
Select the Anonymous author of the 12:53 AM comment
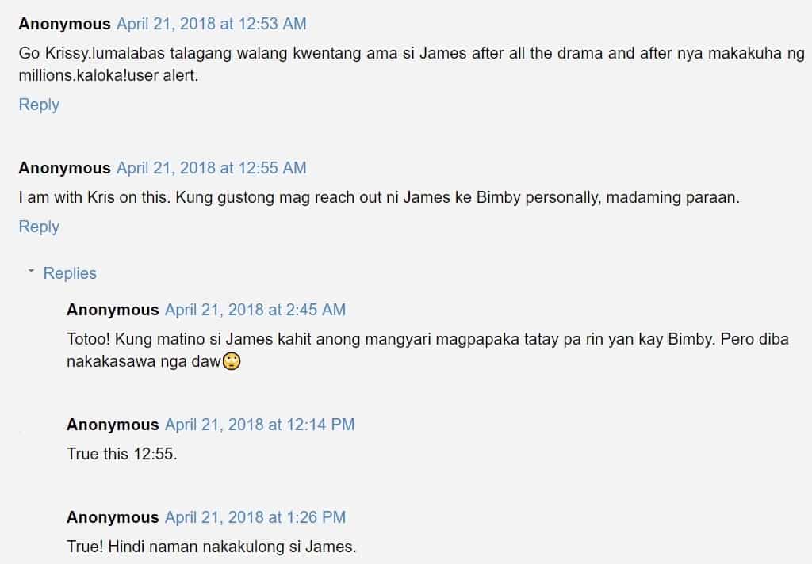(x=65, y=24)
